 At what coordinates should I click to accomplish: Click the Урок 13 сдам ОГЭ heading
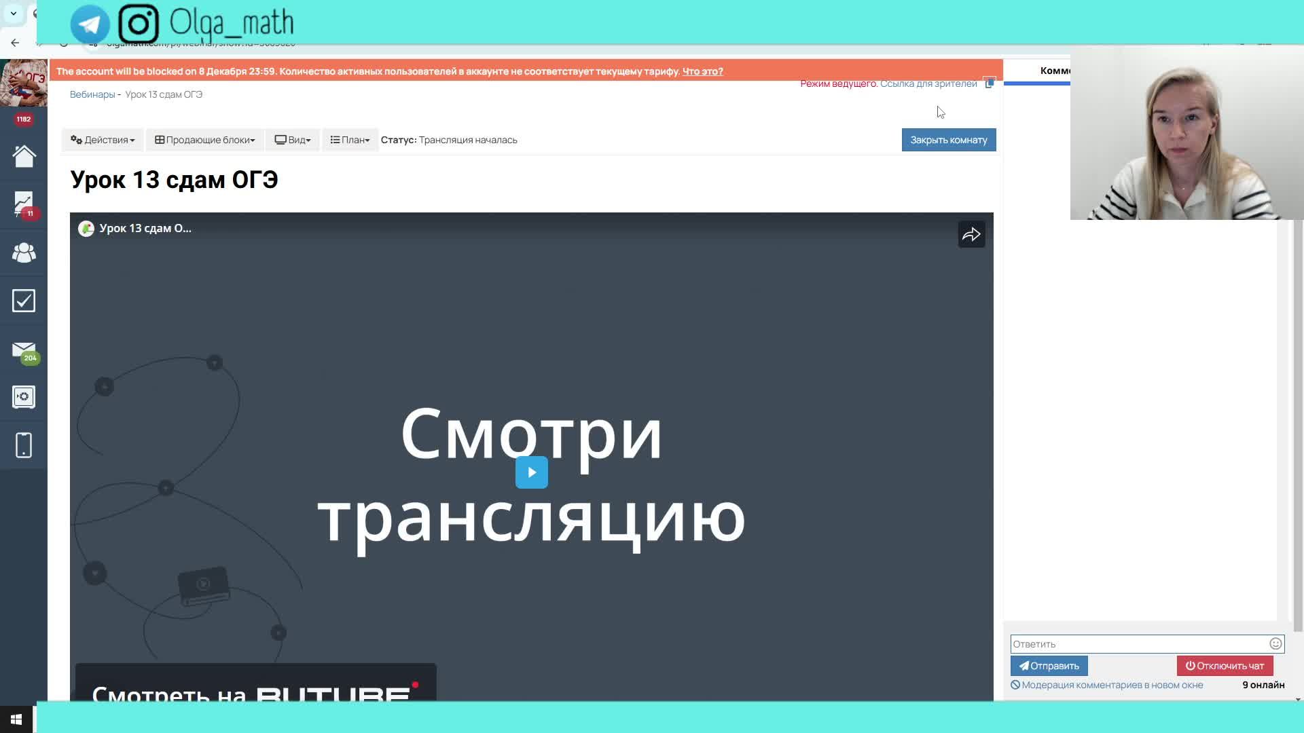(174, 180)
